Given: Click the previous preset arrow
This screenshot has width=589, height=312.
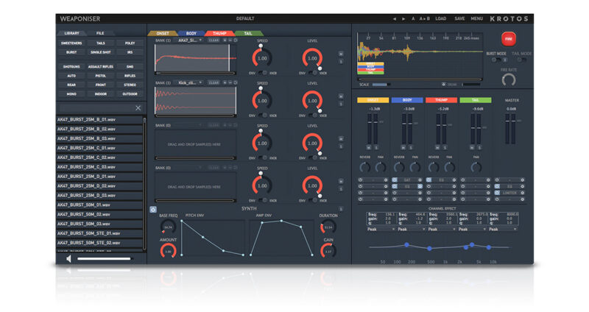Looking at the screenshot, I should coord(394,18).
